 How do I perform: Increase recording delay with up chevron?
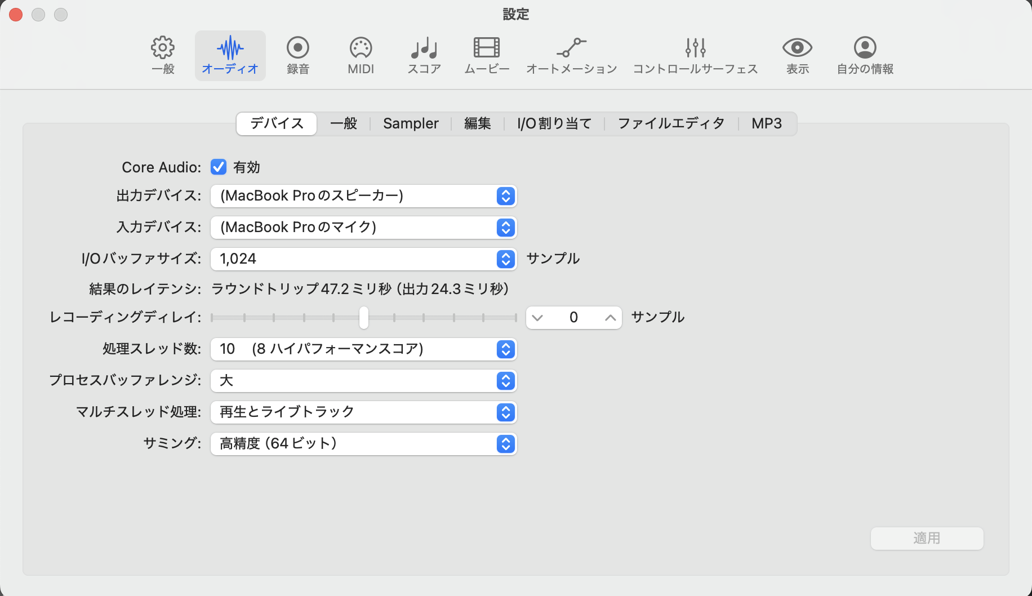click(610, 318)
